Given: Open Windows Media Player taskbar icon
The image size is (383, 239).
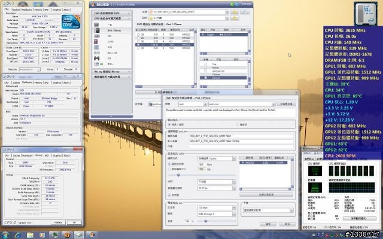Looking at the screenshot, I should click(x=42, y=235).
